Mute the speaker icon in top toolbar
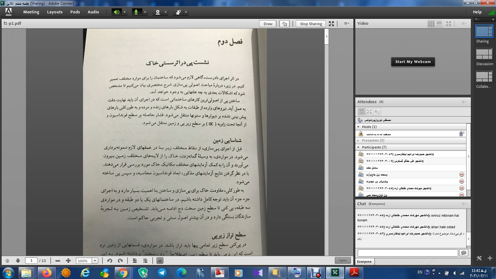The height and width of the screenshot is (279, 496). 116,12
